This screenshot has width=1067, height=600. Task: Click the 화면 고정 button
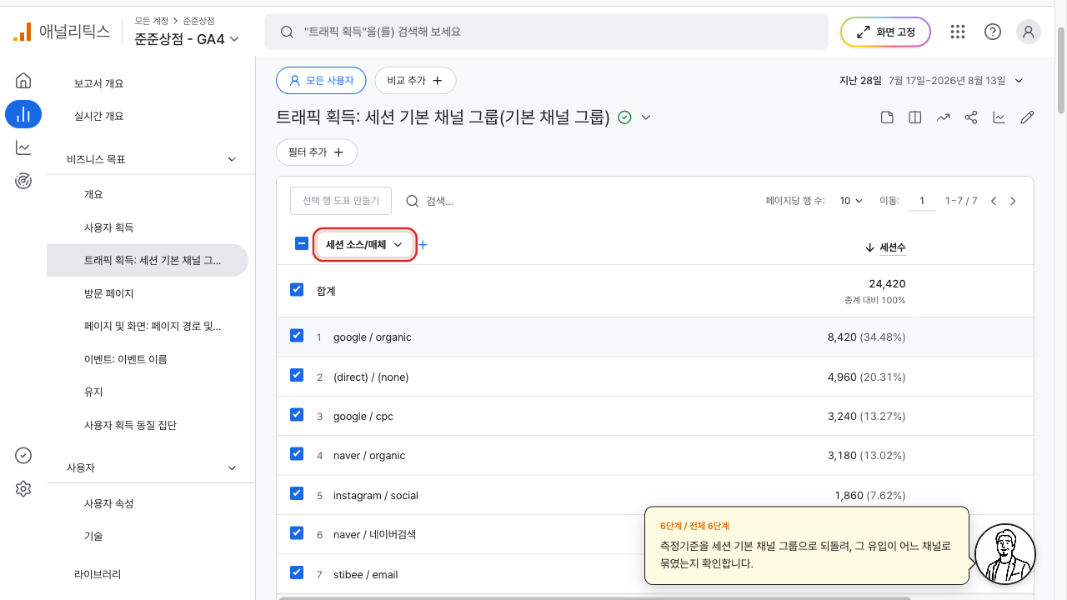click(885, 32)
